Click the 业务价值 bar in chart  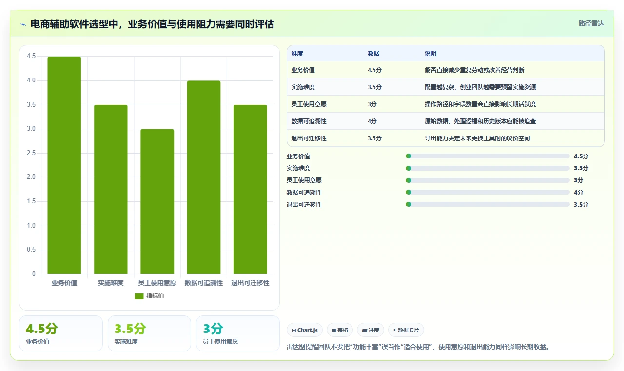[64, 165]
